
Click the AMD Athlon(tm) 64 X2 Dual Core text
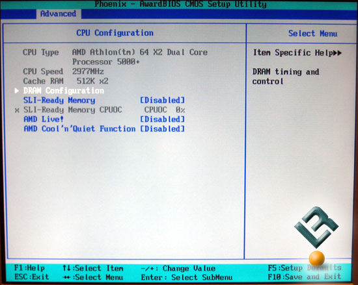coord(140,52)
